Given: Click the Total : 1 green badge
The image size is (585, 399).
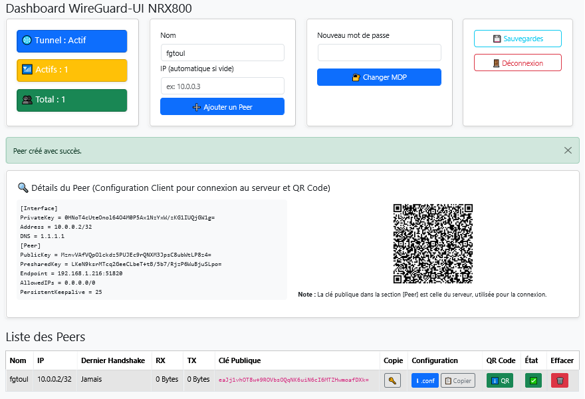Looking at the screenshot, I should point(72,100).
